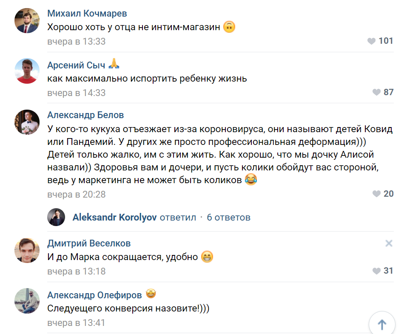Click Александр Белов's avatar photo
The width and height of the screenshot is (404, 334).
pyautogui.click(x=27, y=122)
